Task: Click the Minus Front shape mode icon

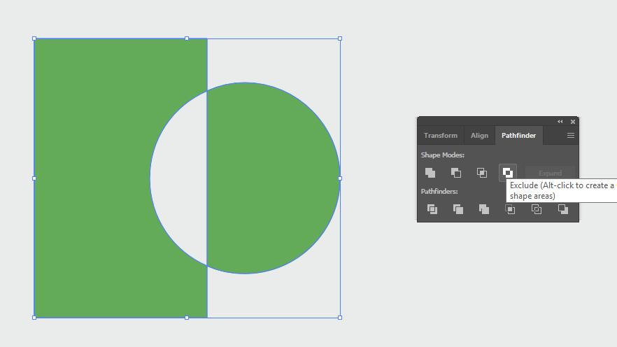Action: pyautogui.click(x=456, y=173)
